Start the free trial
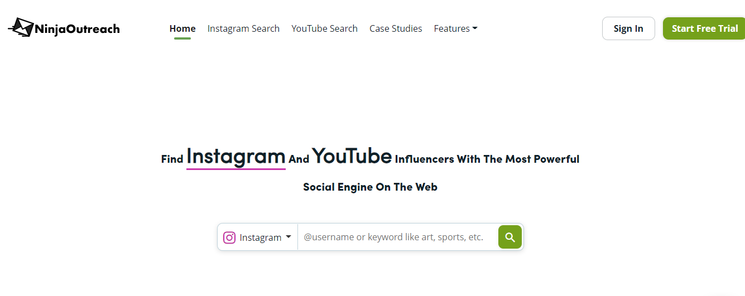The height and width of the screenshot is (296, 745). 704,28
